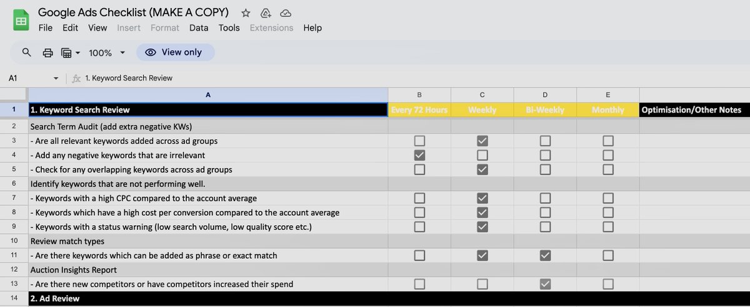This screenshot has height=307, width=750.
Task: Click the eye icon in View only
Action: [151, 53]
